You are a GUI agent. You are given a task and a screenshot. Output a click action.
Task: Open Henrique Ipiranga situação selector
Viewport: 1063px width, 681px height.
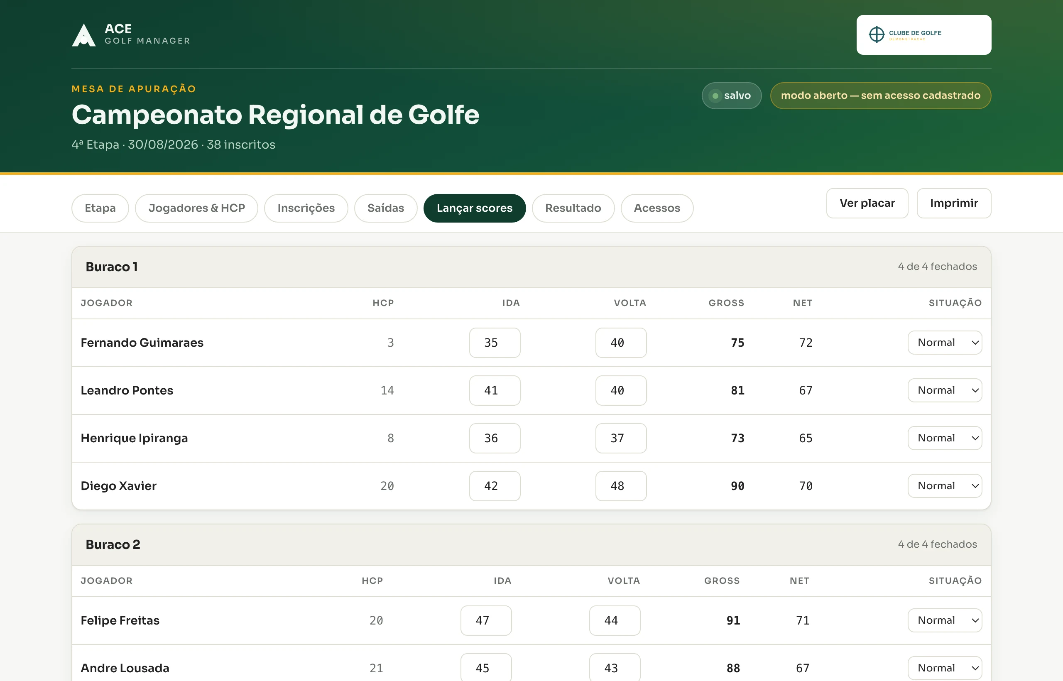[945, 438]
